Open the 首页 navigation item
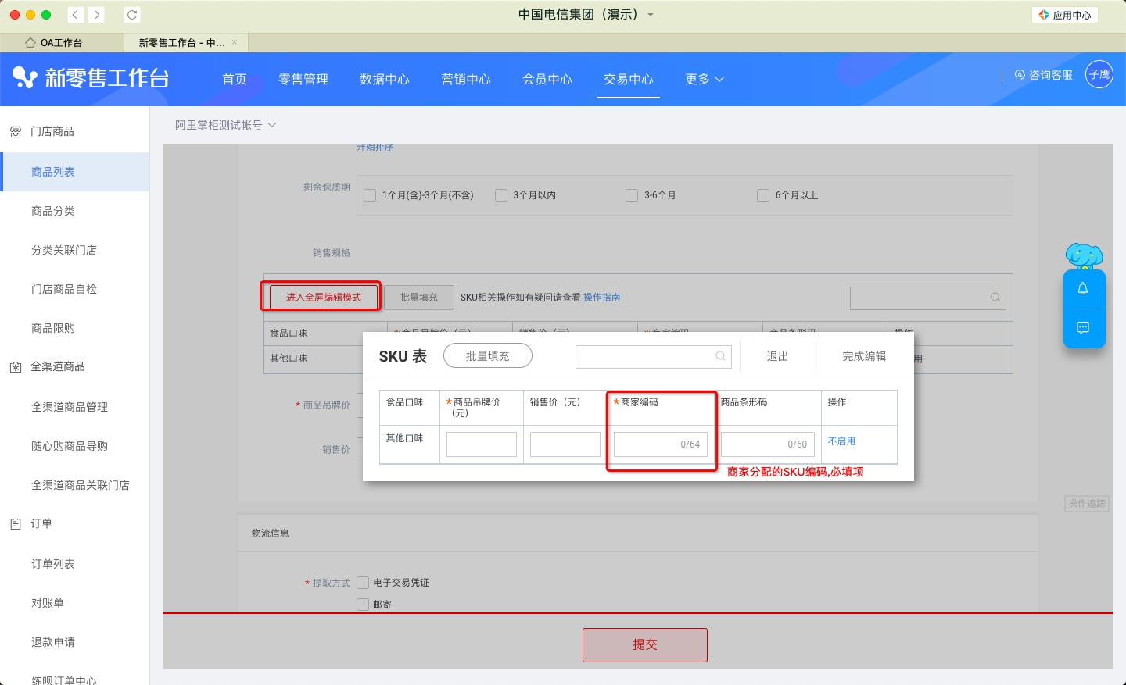1126x685 pixels. [235, 79]
